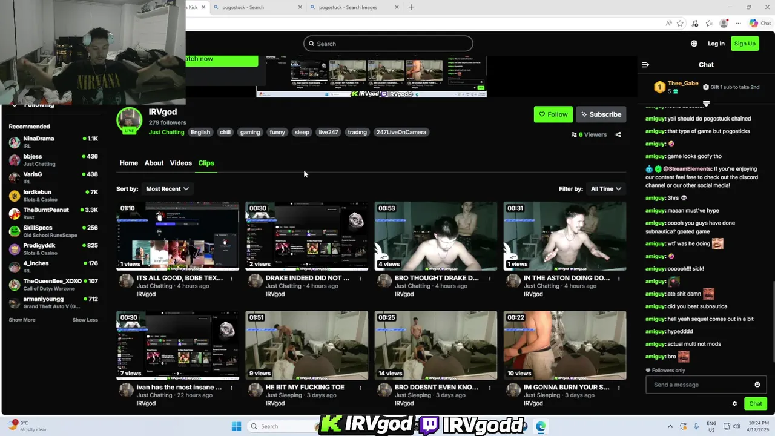Open the Edge favorites list icon
The image size is (775, 436).
pos(708,24)
